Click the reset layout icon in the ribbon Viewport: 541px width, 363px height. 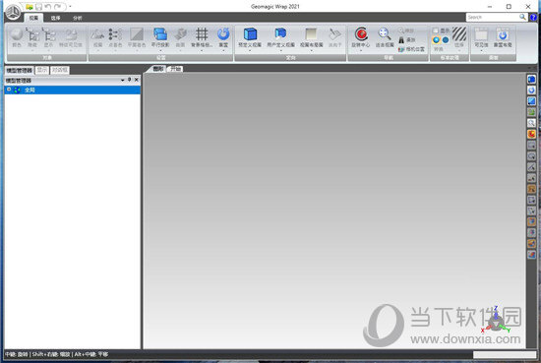503,34
